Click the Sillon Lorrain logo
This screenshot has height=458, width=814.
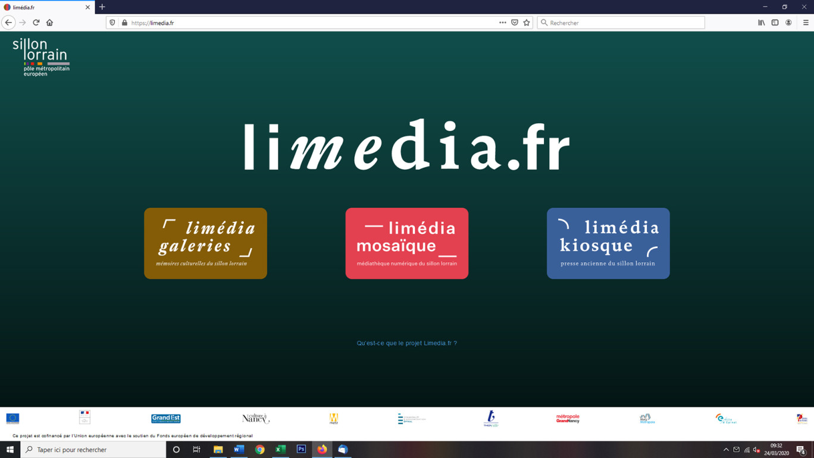pos(41,57)
